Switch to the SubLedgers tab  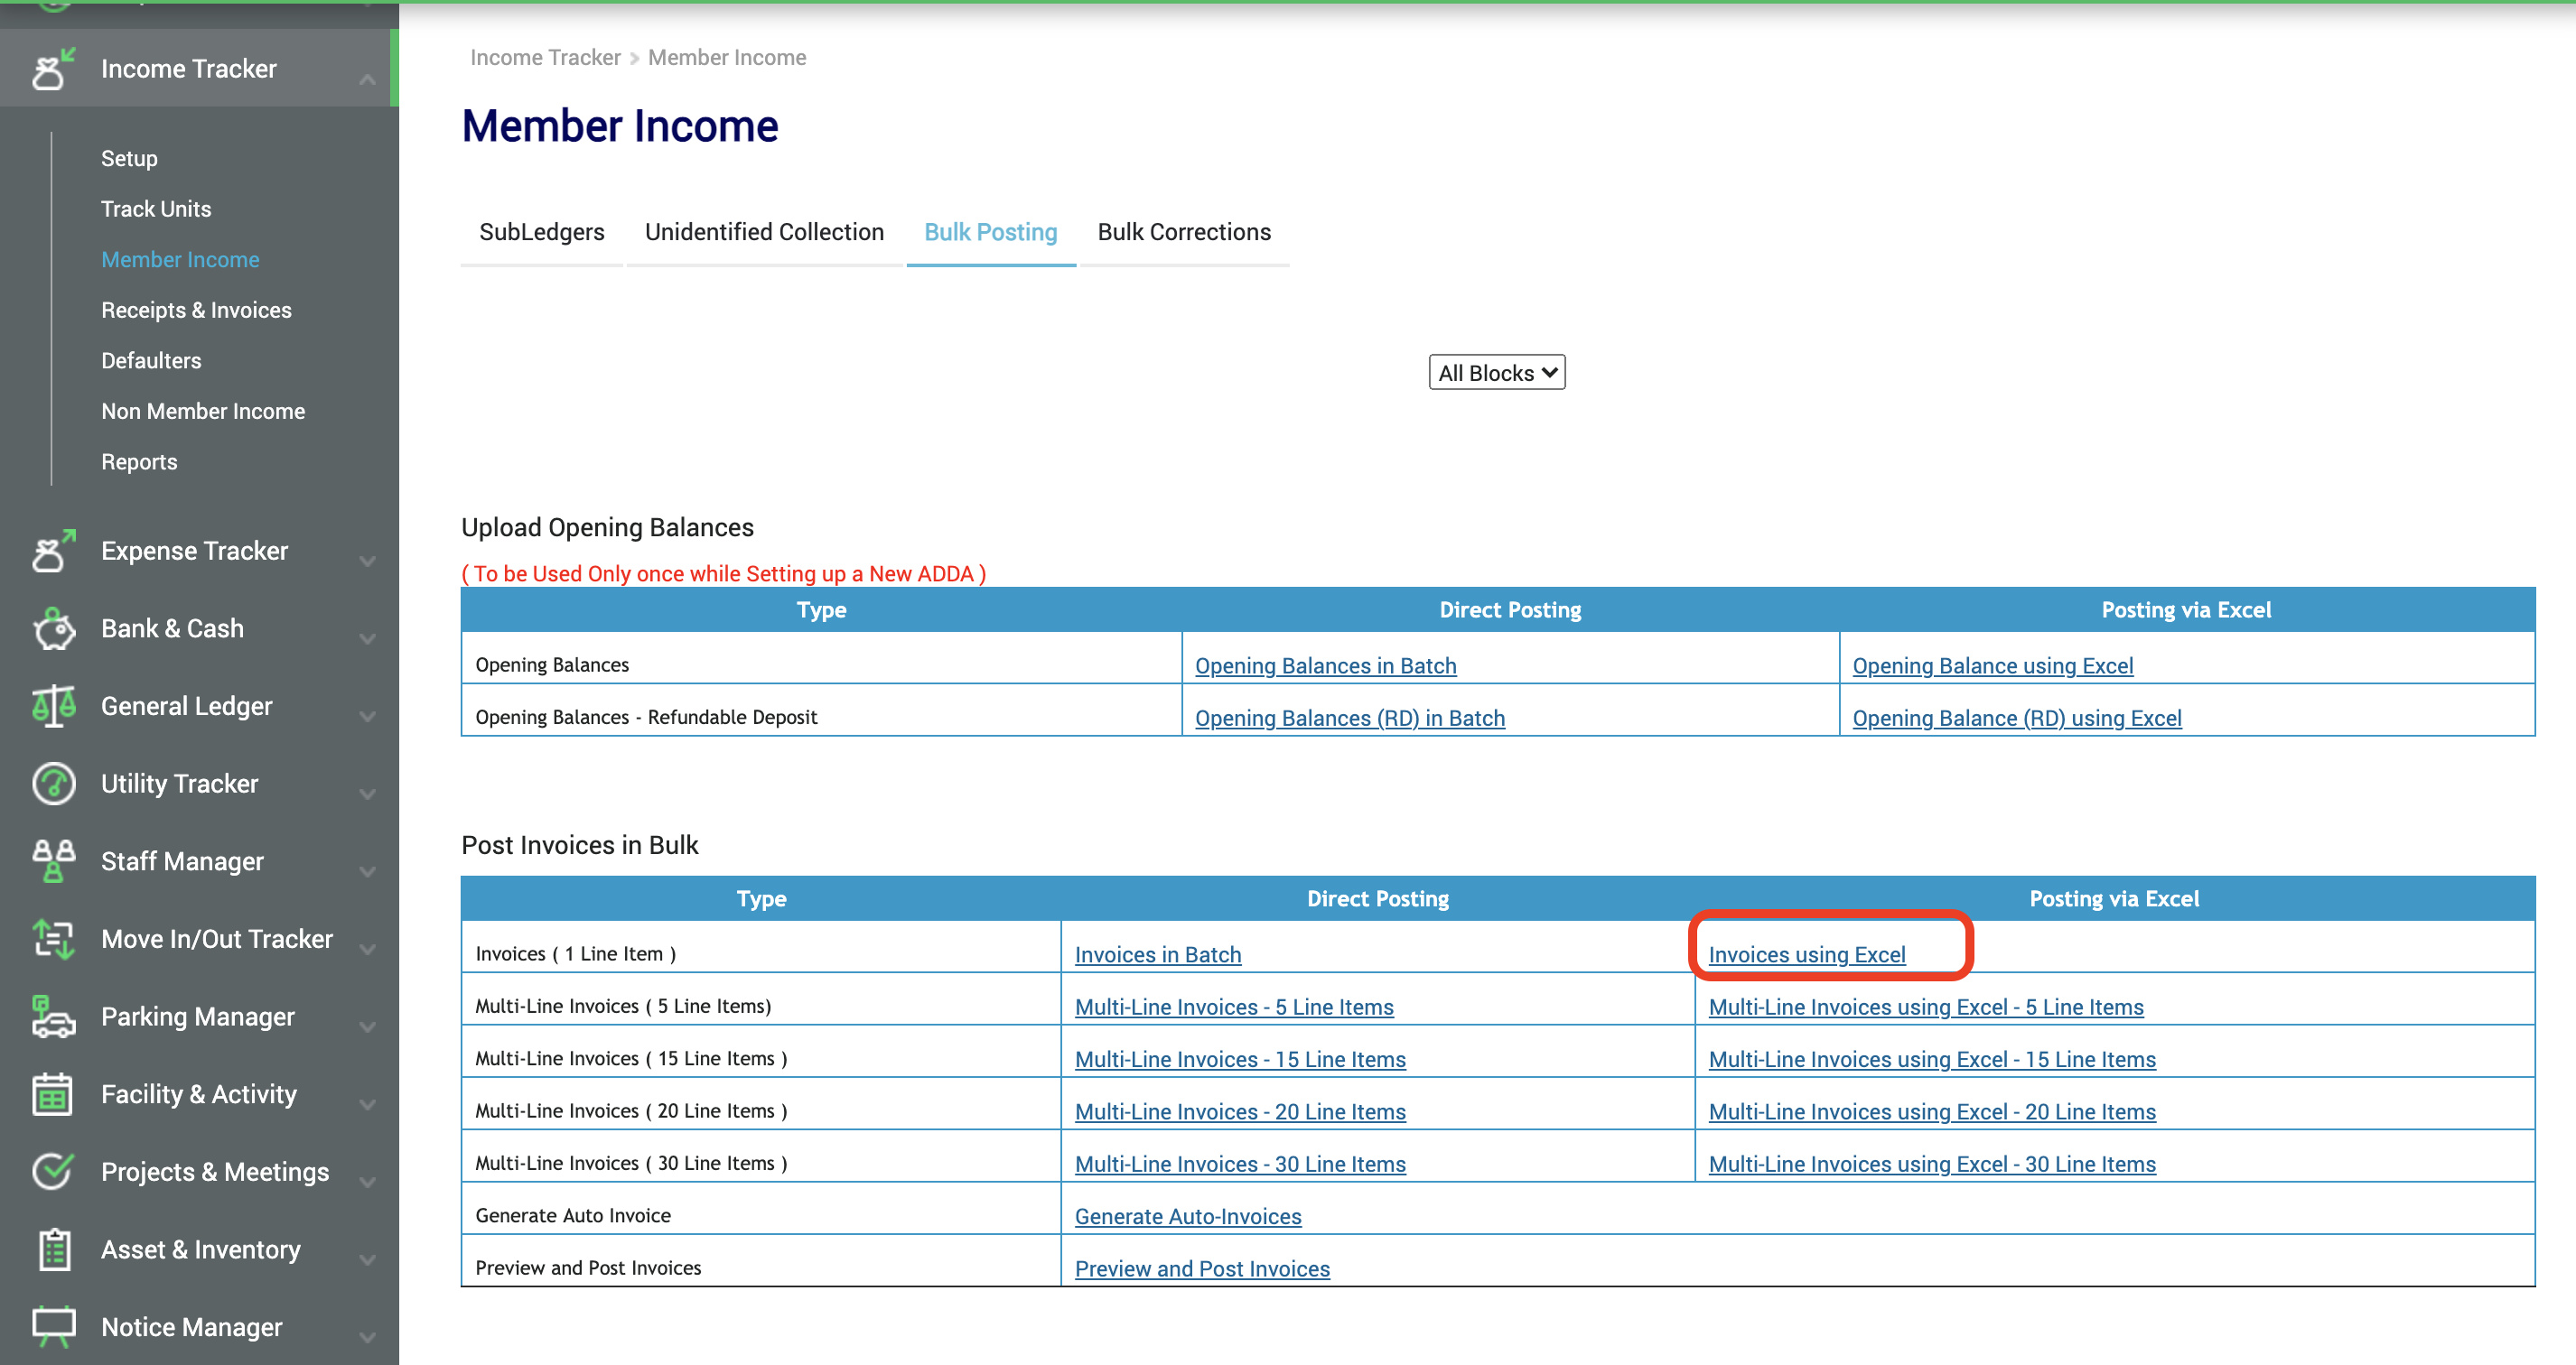pyautogui.click(x=542, y=232)
